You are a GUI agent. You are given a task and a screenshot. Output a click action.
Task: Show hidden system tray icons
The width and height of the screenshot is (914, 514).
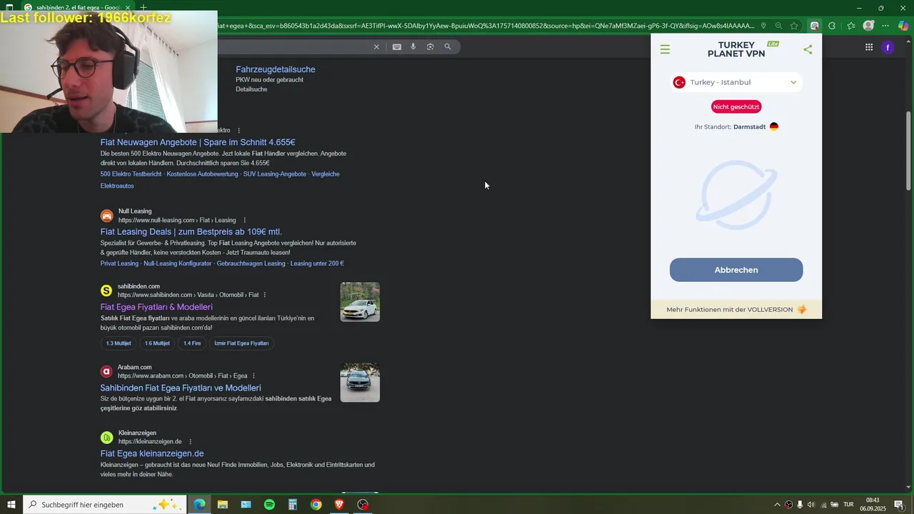point(777,505)
